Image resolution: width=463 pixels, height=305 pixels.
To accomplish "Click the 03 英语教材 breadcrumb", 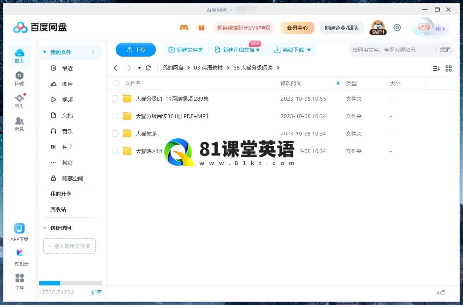I will [x=208, y=68].
